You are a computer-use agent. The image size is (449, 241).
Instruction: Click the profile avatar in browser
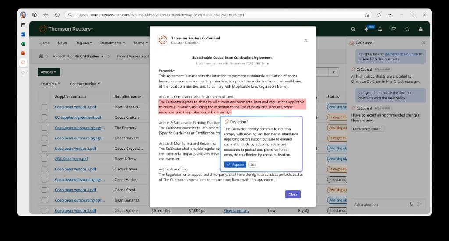click(x=23, y=15)
